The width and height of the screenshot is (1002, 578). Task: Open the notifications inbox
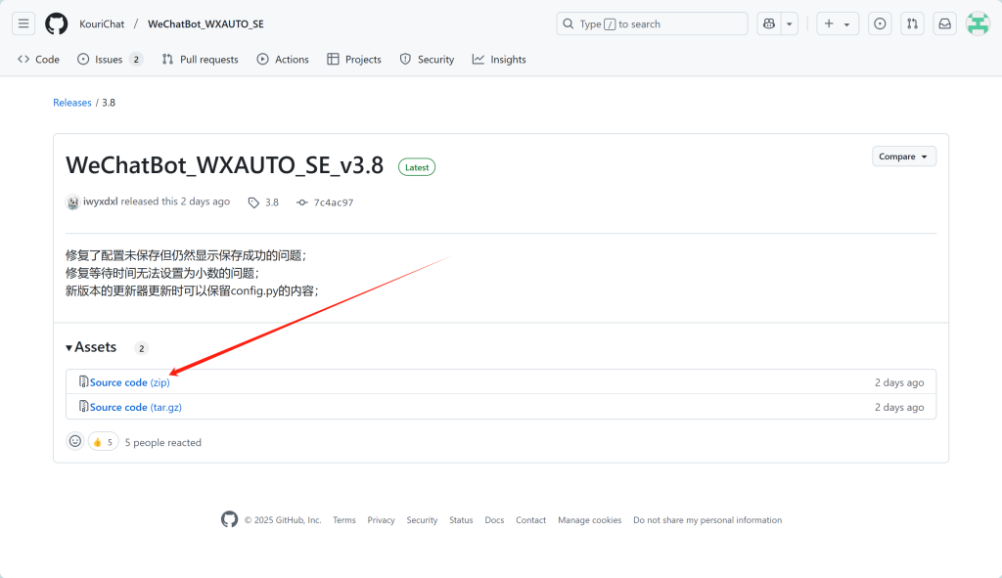(944, 23)
